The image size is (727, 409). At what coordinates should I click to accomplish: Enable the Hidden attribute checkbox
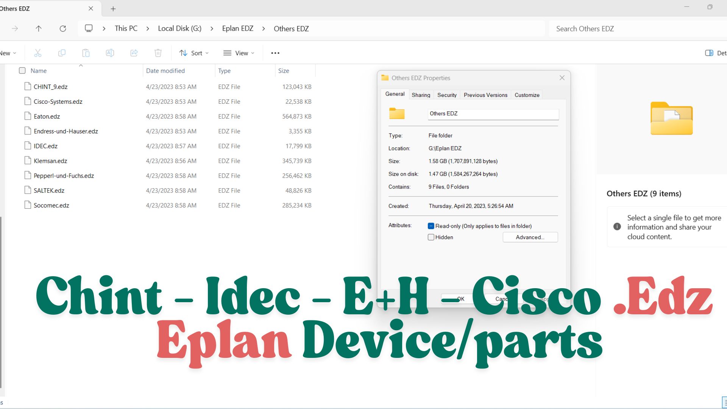(431, 237)
